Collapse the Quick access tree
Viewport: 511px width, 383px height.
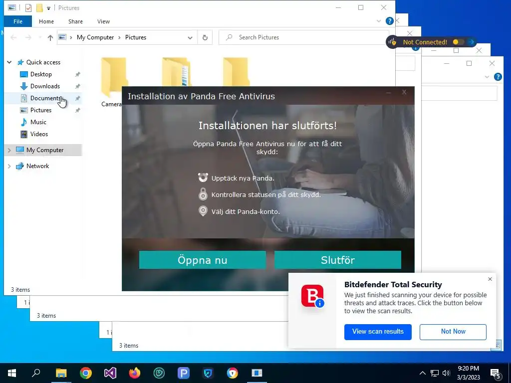(x=9, y=62)
